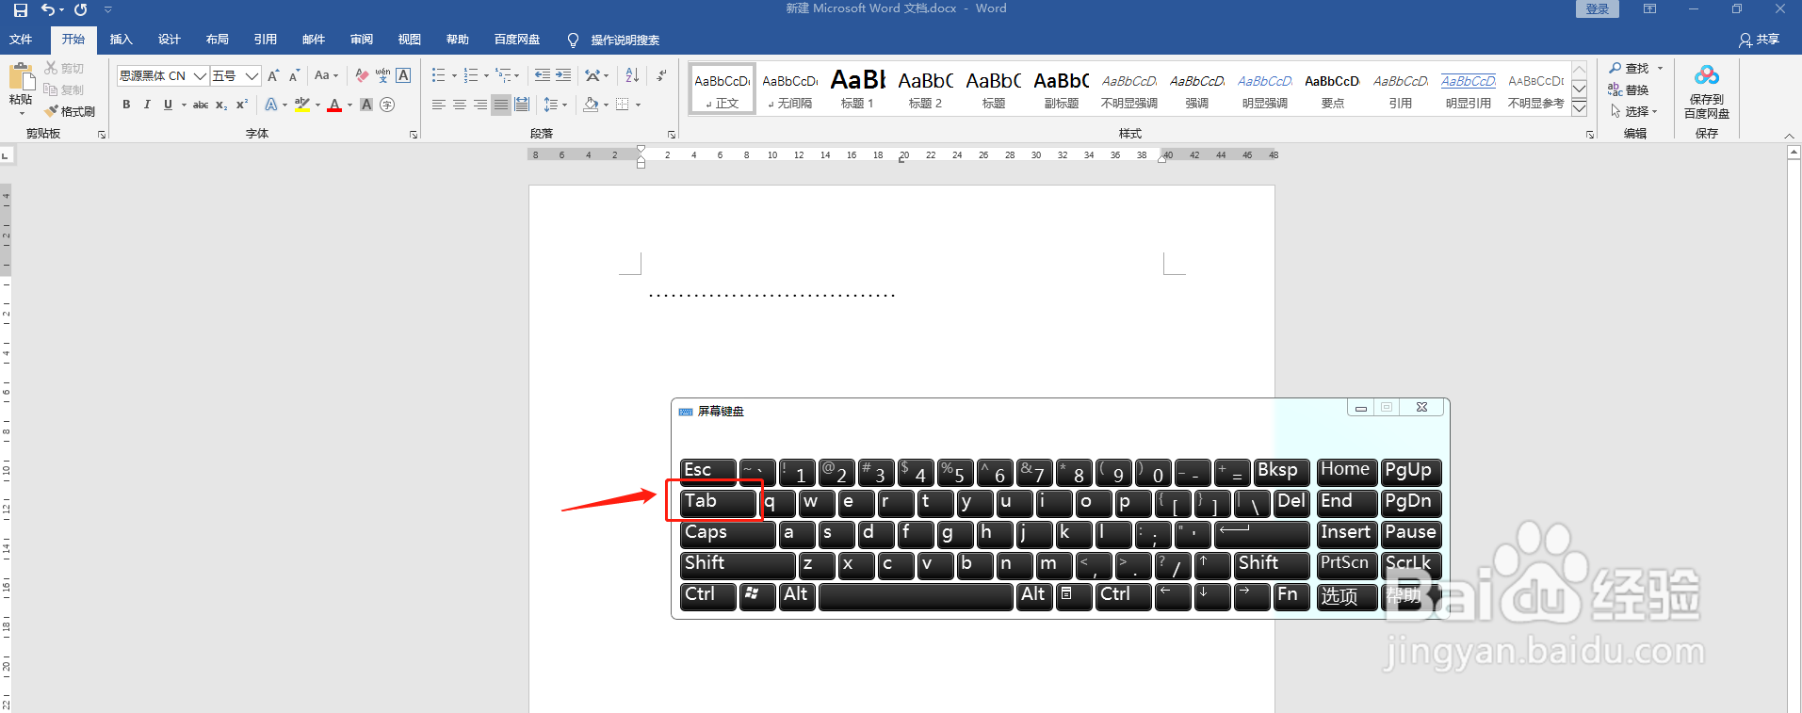Toggle character shading (gray A) button
Image resolution: width=1802 pixels, height=713 pixels.
[366, 105]
